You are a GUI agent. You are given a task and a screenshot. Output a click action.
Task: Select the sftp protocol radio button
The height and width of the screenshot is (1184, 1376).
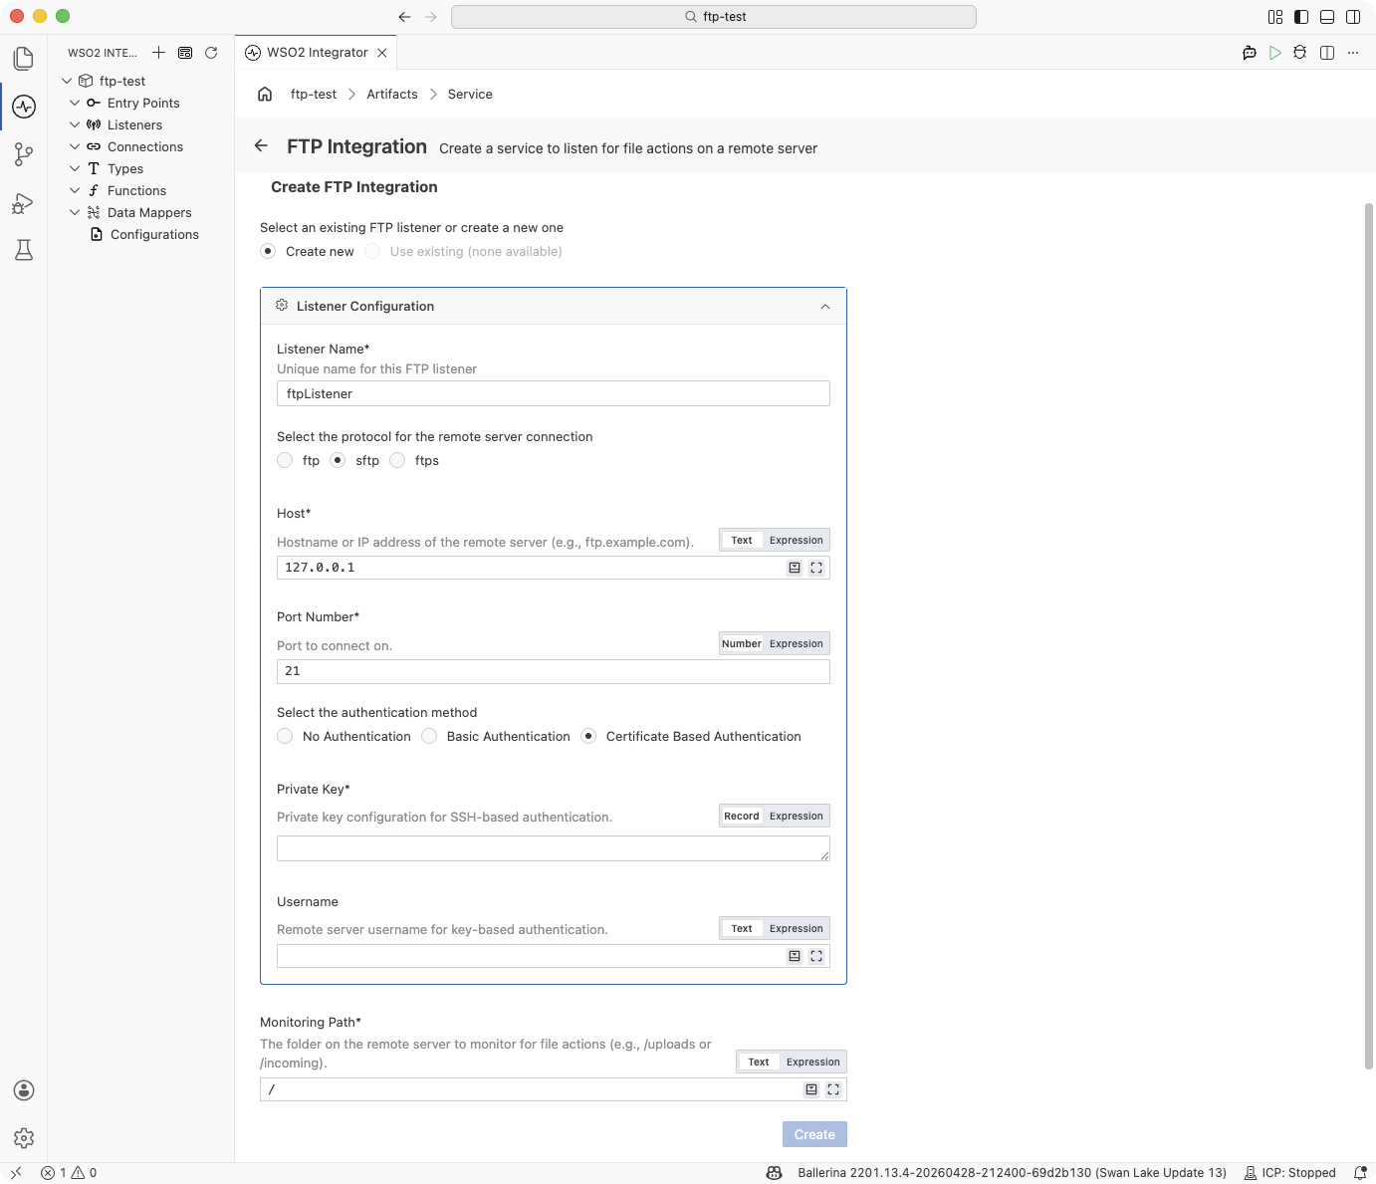tap(338, 460)
